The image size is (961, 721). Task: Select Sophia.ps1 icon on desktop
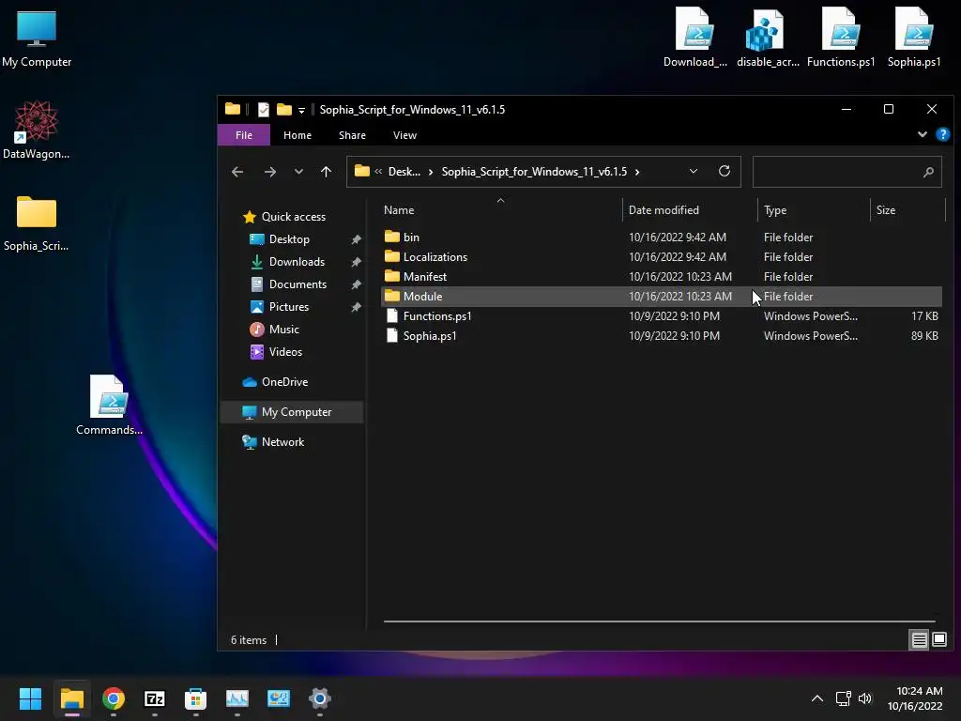point(914,38)
